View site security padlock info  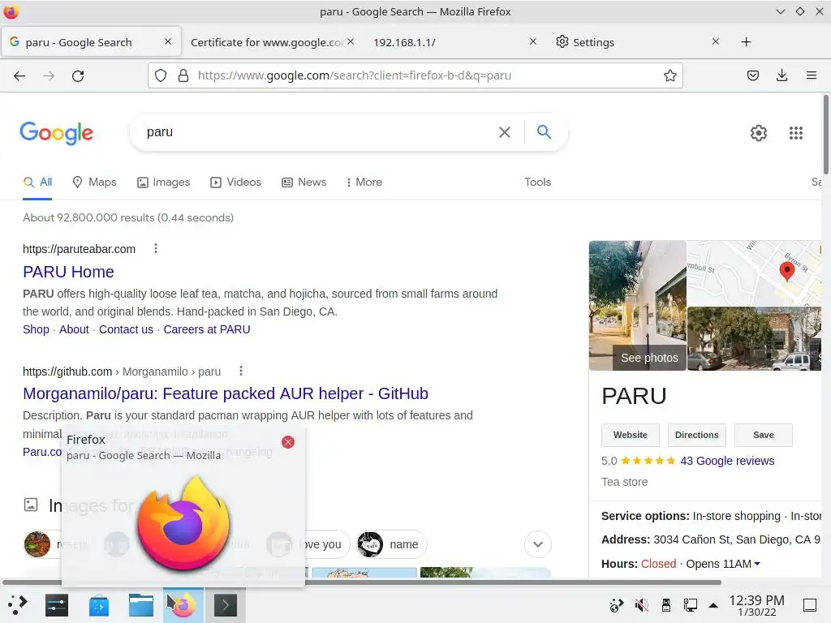click(183, 75)
